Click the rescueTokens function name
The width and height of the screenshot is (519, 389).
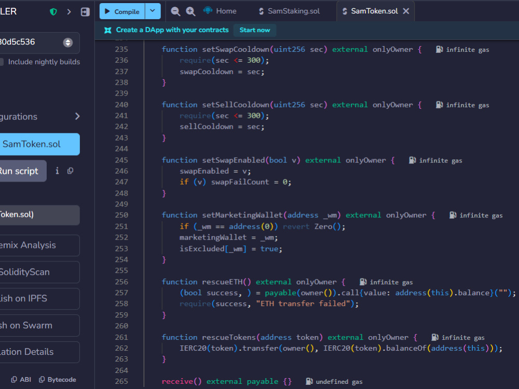pyautogui.click(x=229, y=337)
